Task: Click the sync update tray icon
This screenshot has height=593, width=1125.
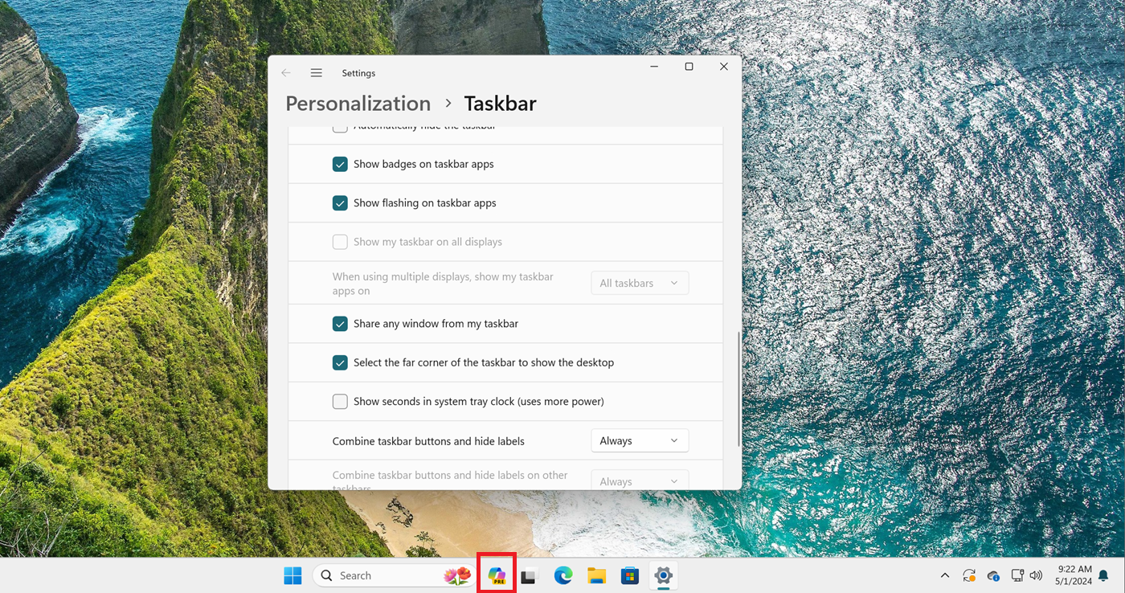Action: (x=969, y=575)
